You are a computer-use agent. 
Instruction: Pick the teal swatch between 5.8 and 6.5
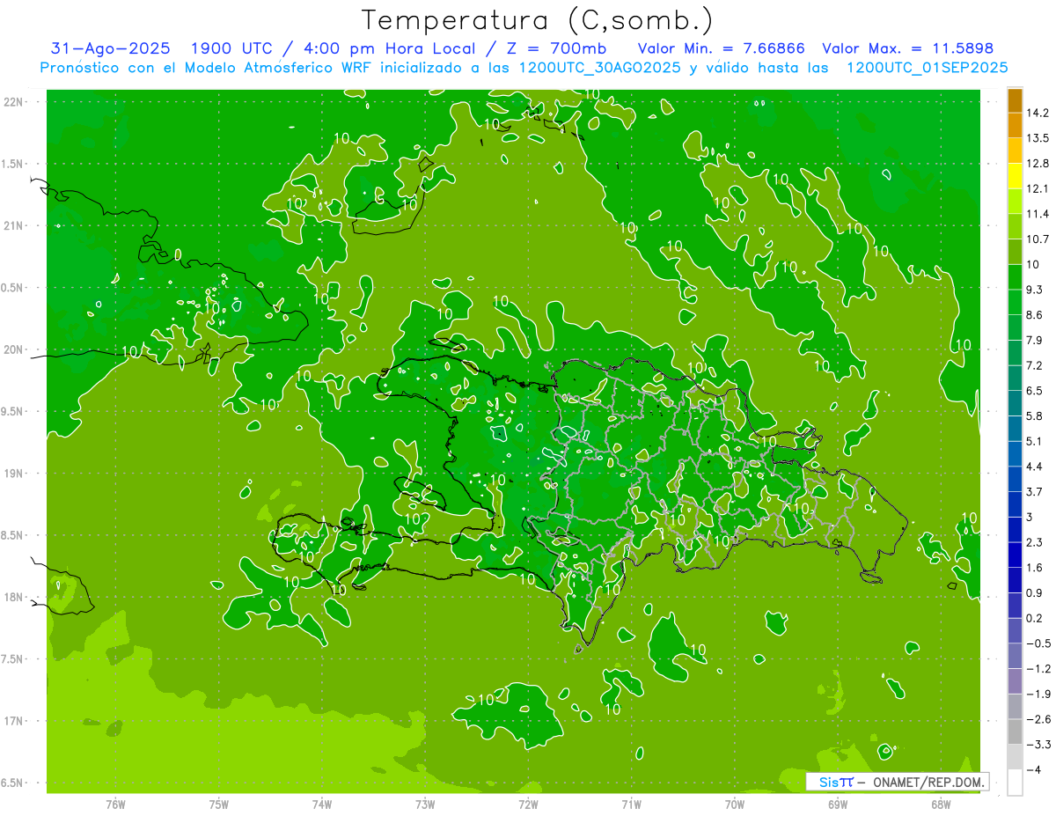(1015, 403)
